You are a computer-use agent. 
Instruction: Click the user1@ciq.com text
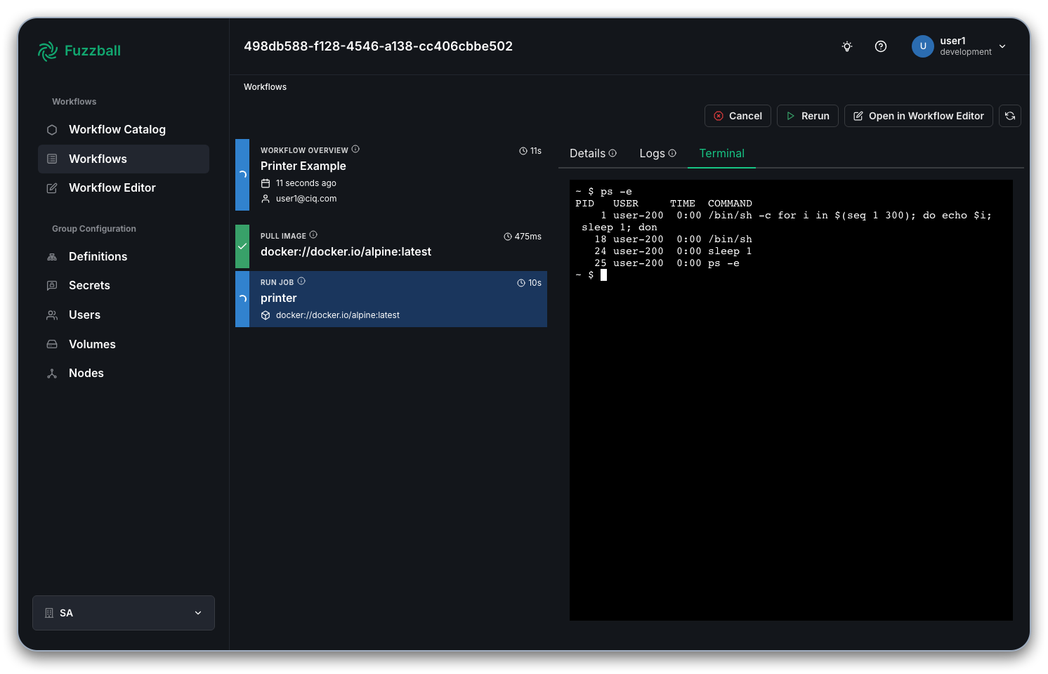tap(306, 199)
